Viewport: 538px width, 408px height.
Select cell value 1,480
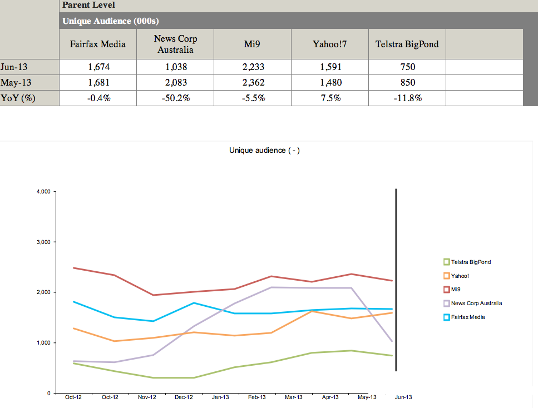[x=331, y=83]
